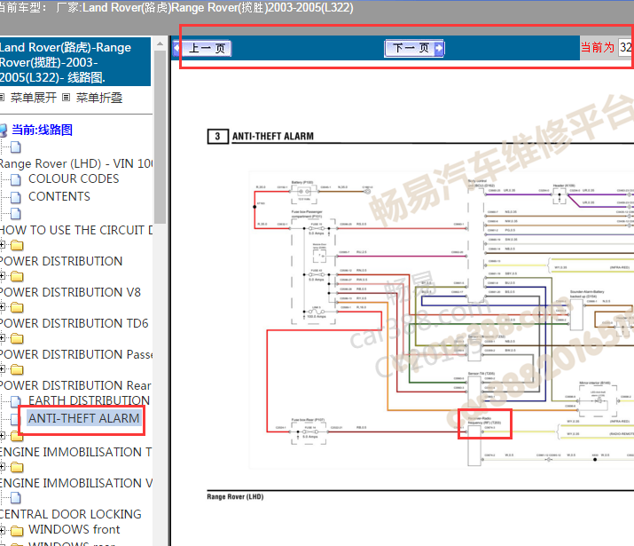Viewport: 634px width, 546px height.
Task: Click the sidebar vertical scrollbar thumb
Action: point(160,137)
